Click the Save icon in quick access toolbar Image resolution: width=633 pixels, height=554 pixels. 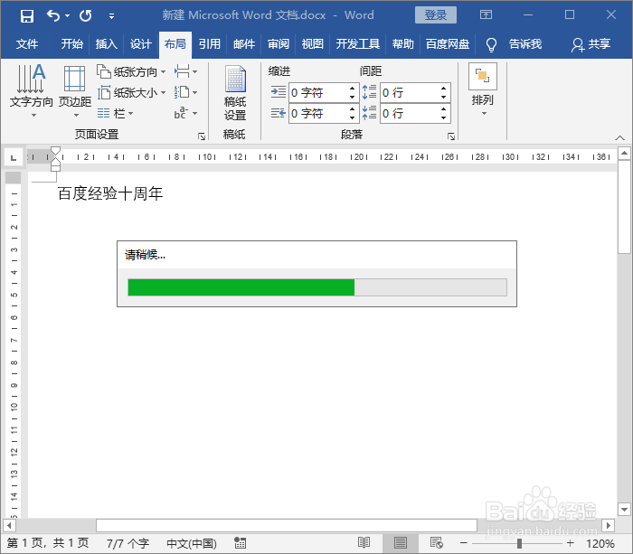(x=26, y=16)
